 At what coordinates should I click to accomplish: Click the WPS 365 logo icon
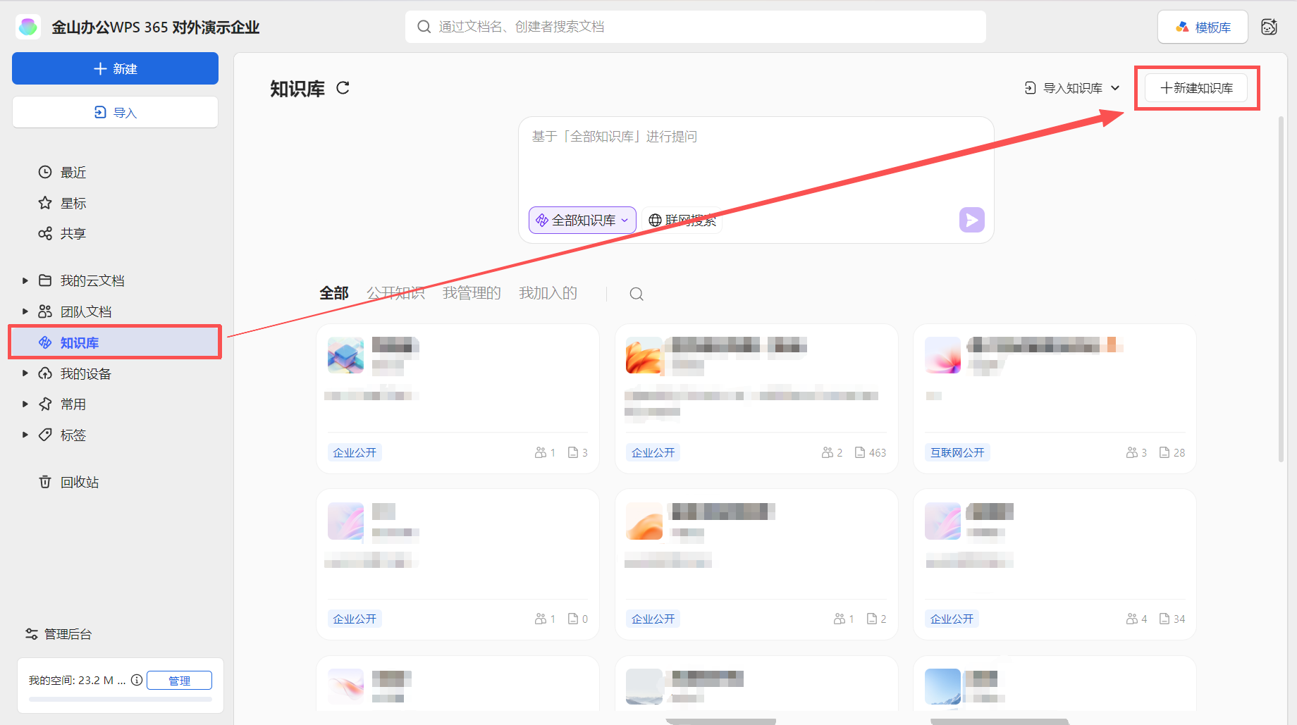pos(28,27)
